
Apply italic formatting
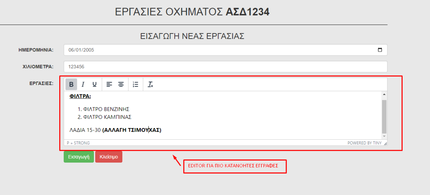coord(83,84)
